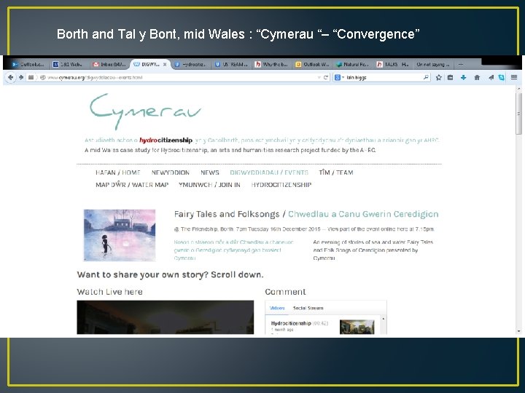Go back with the browser back arrow
The image size is (525, 393).
pyautogui.click(x=10, y=77)
